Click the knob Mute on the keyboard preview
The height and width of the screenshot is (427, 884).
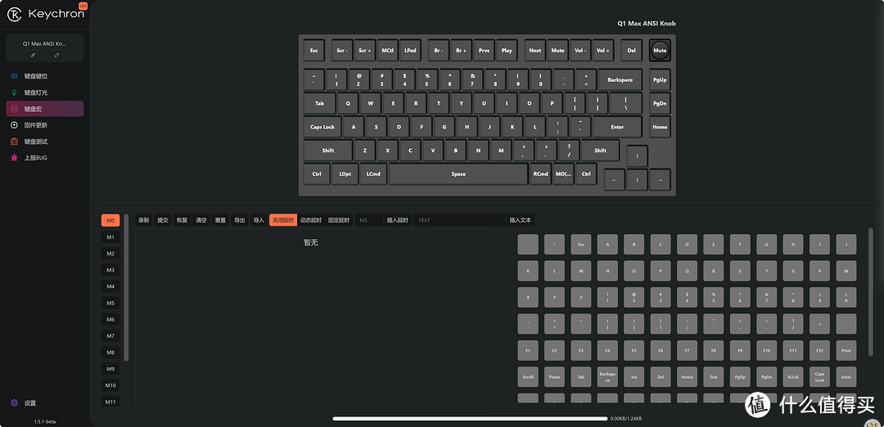[660, 50]
